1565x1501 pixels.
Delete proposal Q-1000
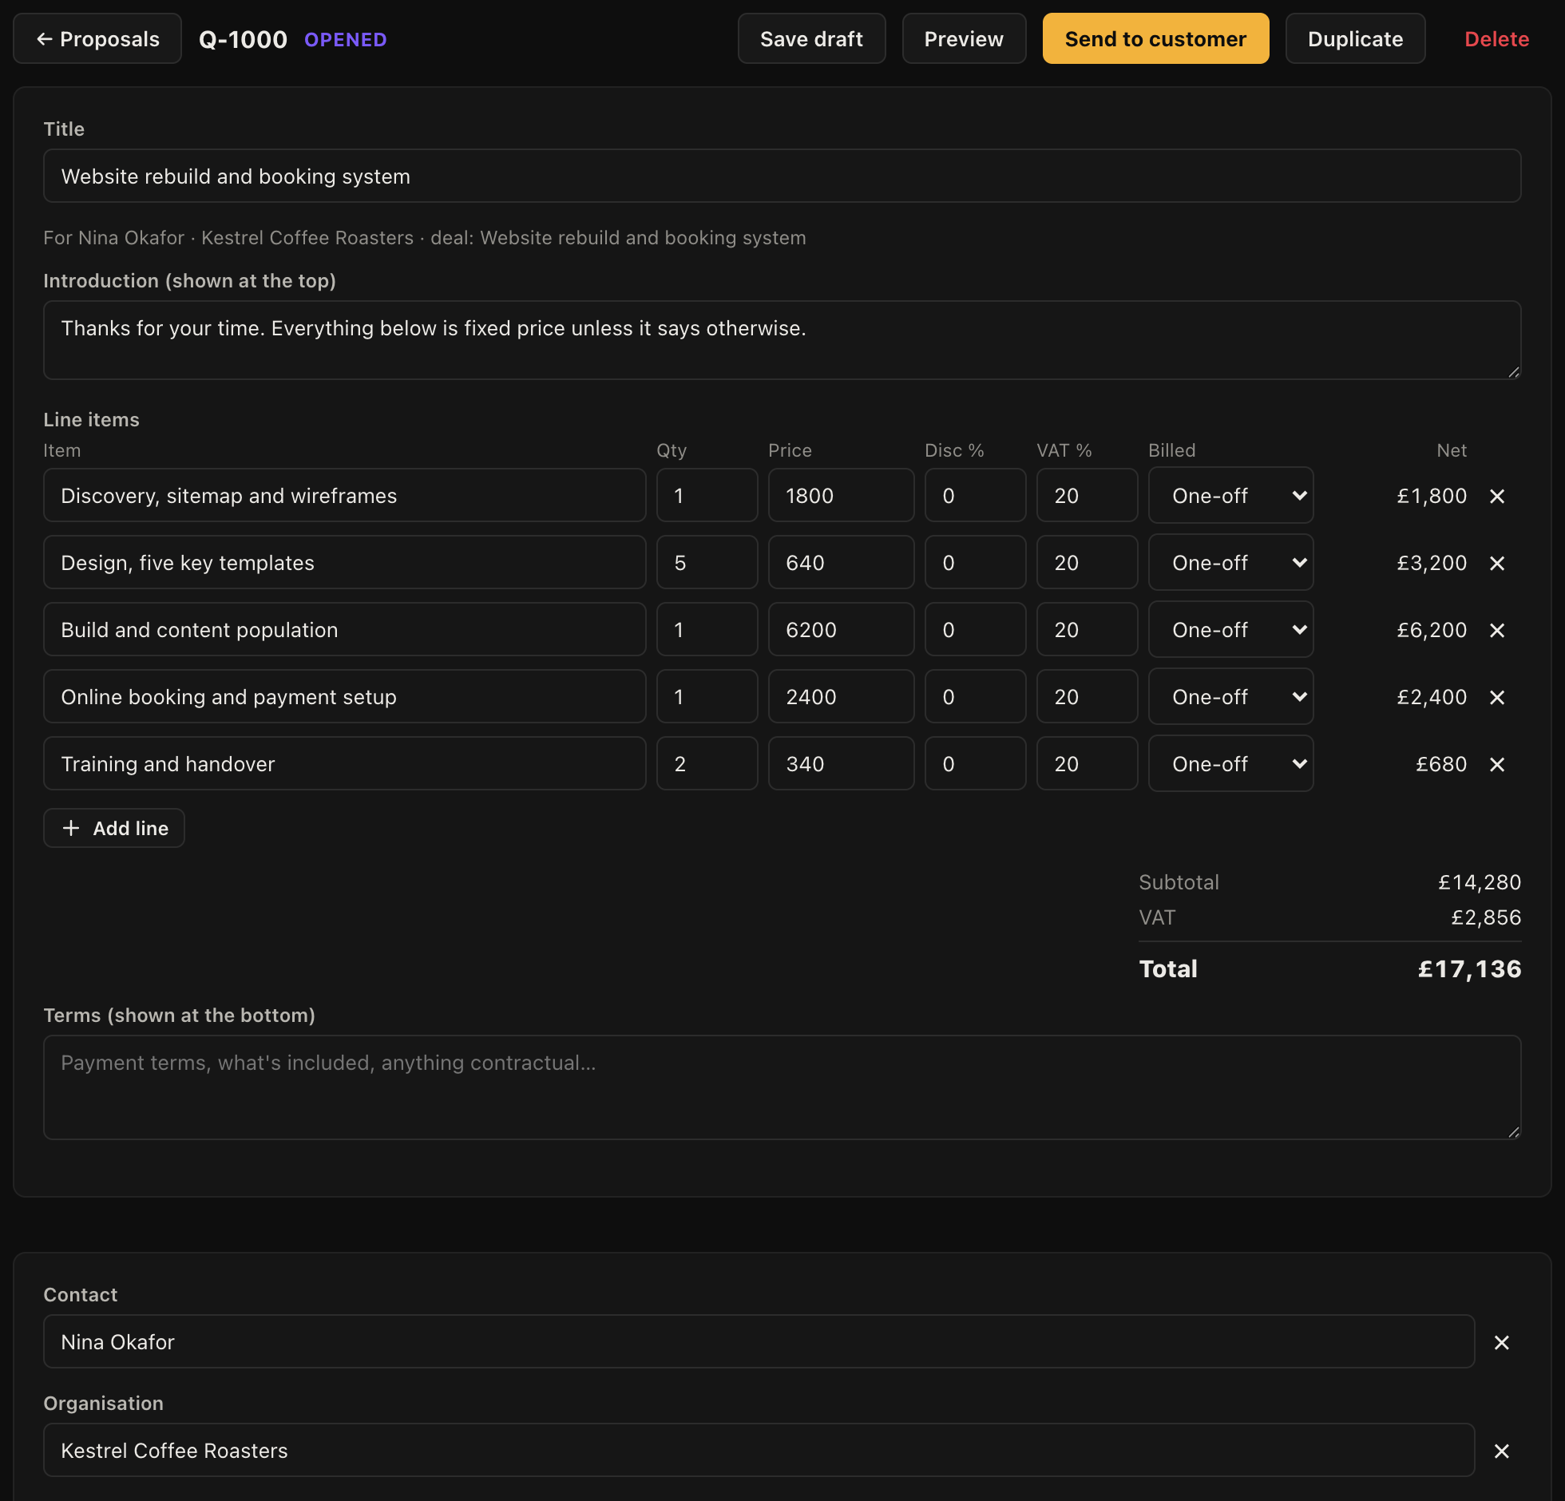(x=1496, y=38)
